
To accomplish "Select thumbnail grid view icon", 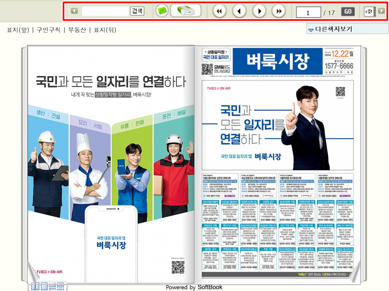I will 60,286.
